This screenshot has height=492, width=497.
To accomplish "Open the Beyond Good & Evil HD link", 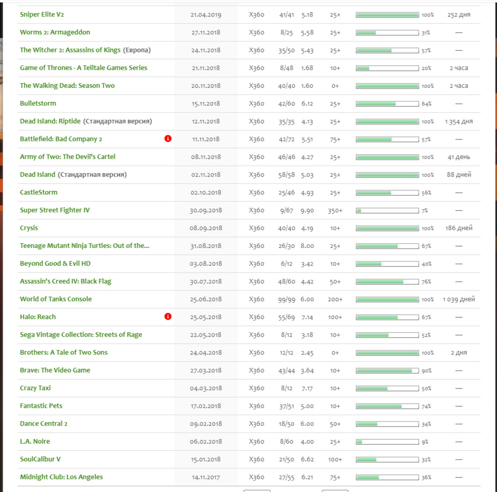I will tap(55, 263).
